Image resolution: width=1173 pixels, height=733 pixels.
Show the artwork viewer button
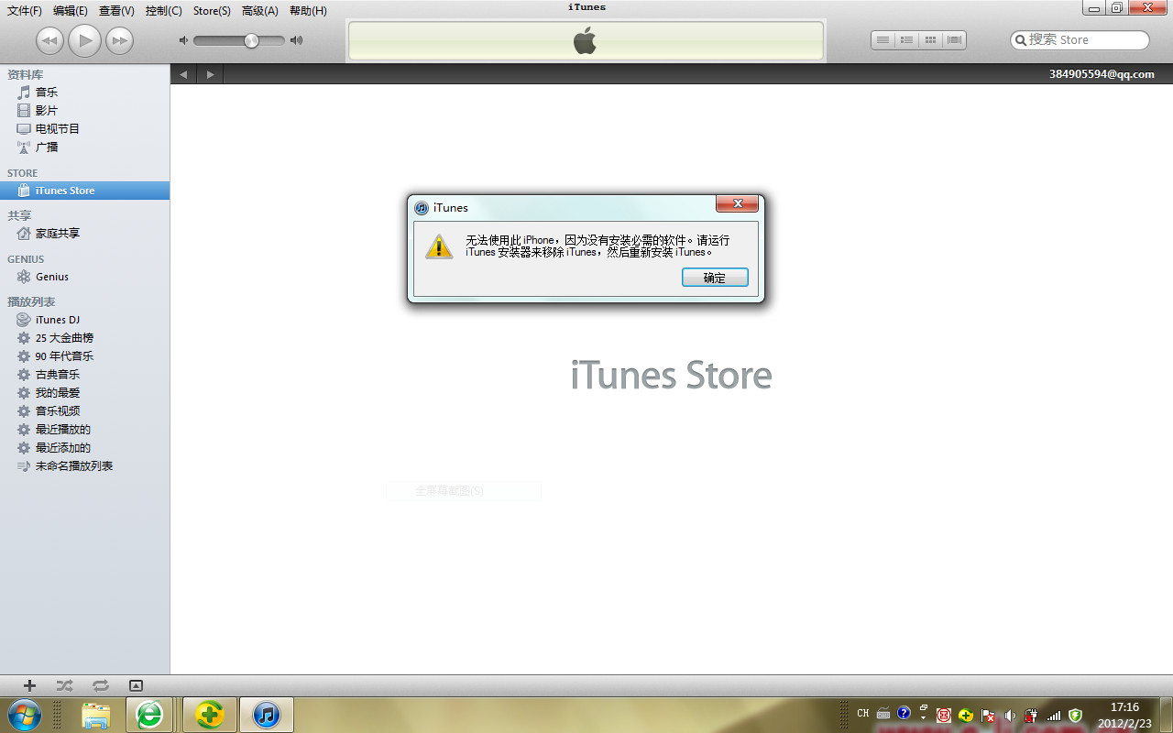(137, 685)
